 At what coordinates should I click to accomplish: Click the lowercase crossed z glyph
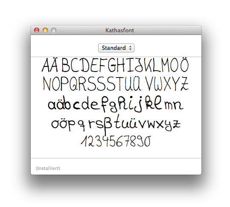(x=177, y=124)
